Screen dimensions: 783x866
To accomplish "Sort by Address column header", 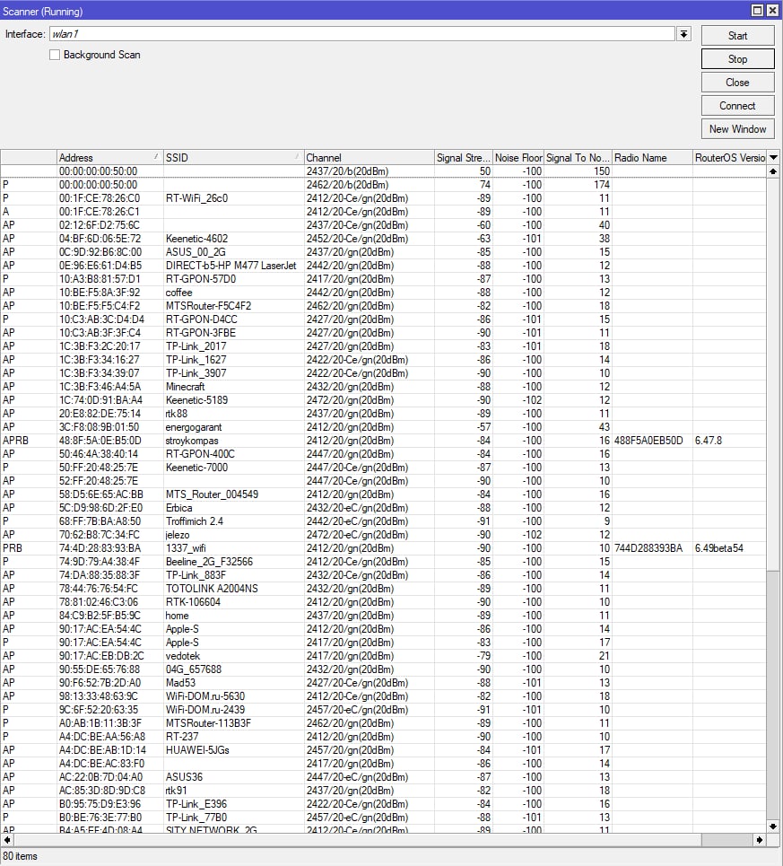I will pos(109,157).
